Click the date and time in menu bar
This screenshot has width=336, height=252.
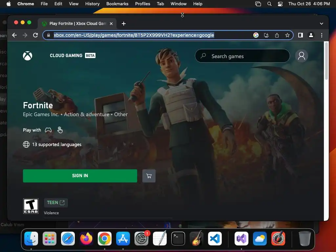click(x=309, y=4)
